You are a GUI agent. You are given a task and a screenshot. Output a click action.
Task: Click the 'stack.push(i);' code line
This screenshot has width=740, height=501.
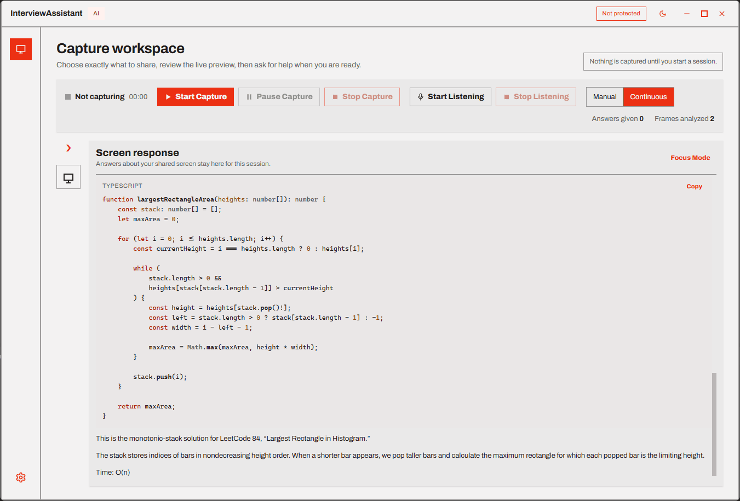160,377
